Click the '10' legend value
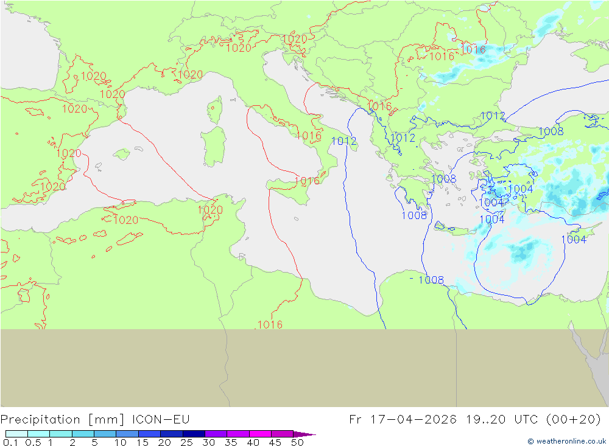 click(x=121, y=442)
